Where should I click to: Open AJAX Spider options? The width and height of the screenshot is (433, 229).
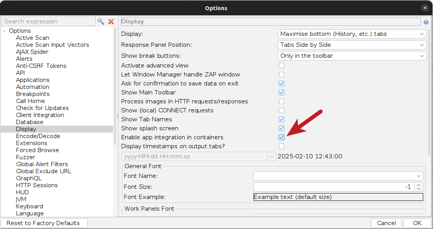pos(32,52)
